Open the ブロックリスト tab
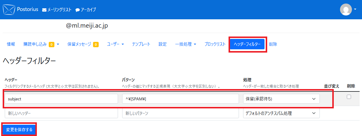Image resolution: width=362 pixels, height=136 pixels. pos(215,44)
